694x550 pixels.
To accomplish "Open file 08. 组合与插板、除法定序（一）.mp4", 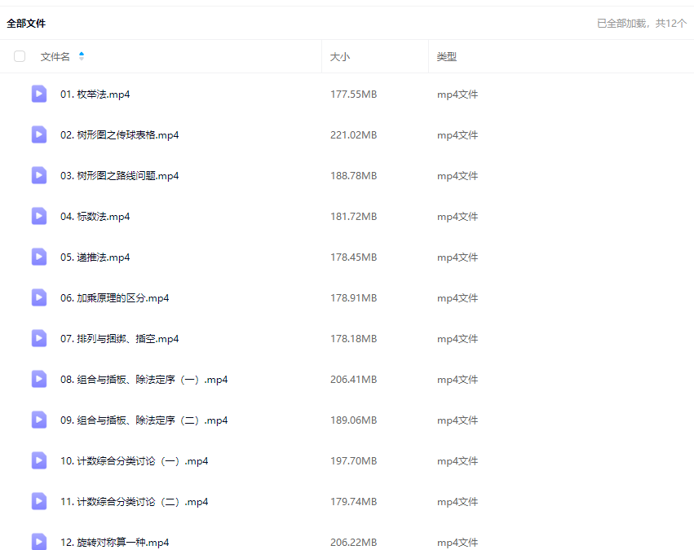I will (144, 380).
